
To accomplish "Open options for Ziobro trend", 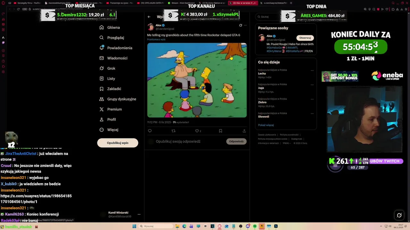I will click(x=312, y=99).
